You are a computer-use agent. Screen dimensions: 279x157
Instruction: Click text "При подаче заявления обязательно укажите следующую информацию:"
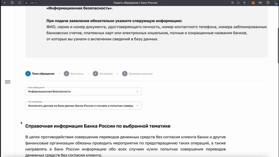(x=114, y=21)
